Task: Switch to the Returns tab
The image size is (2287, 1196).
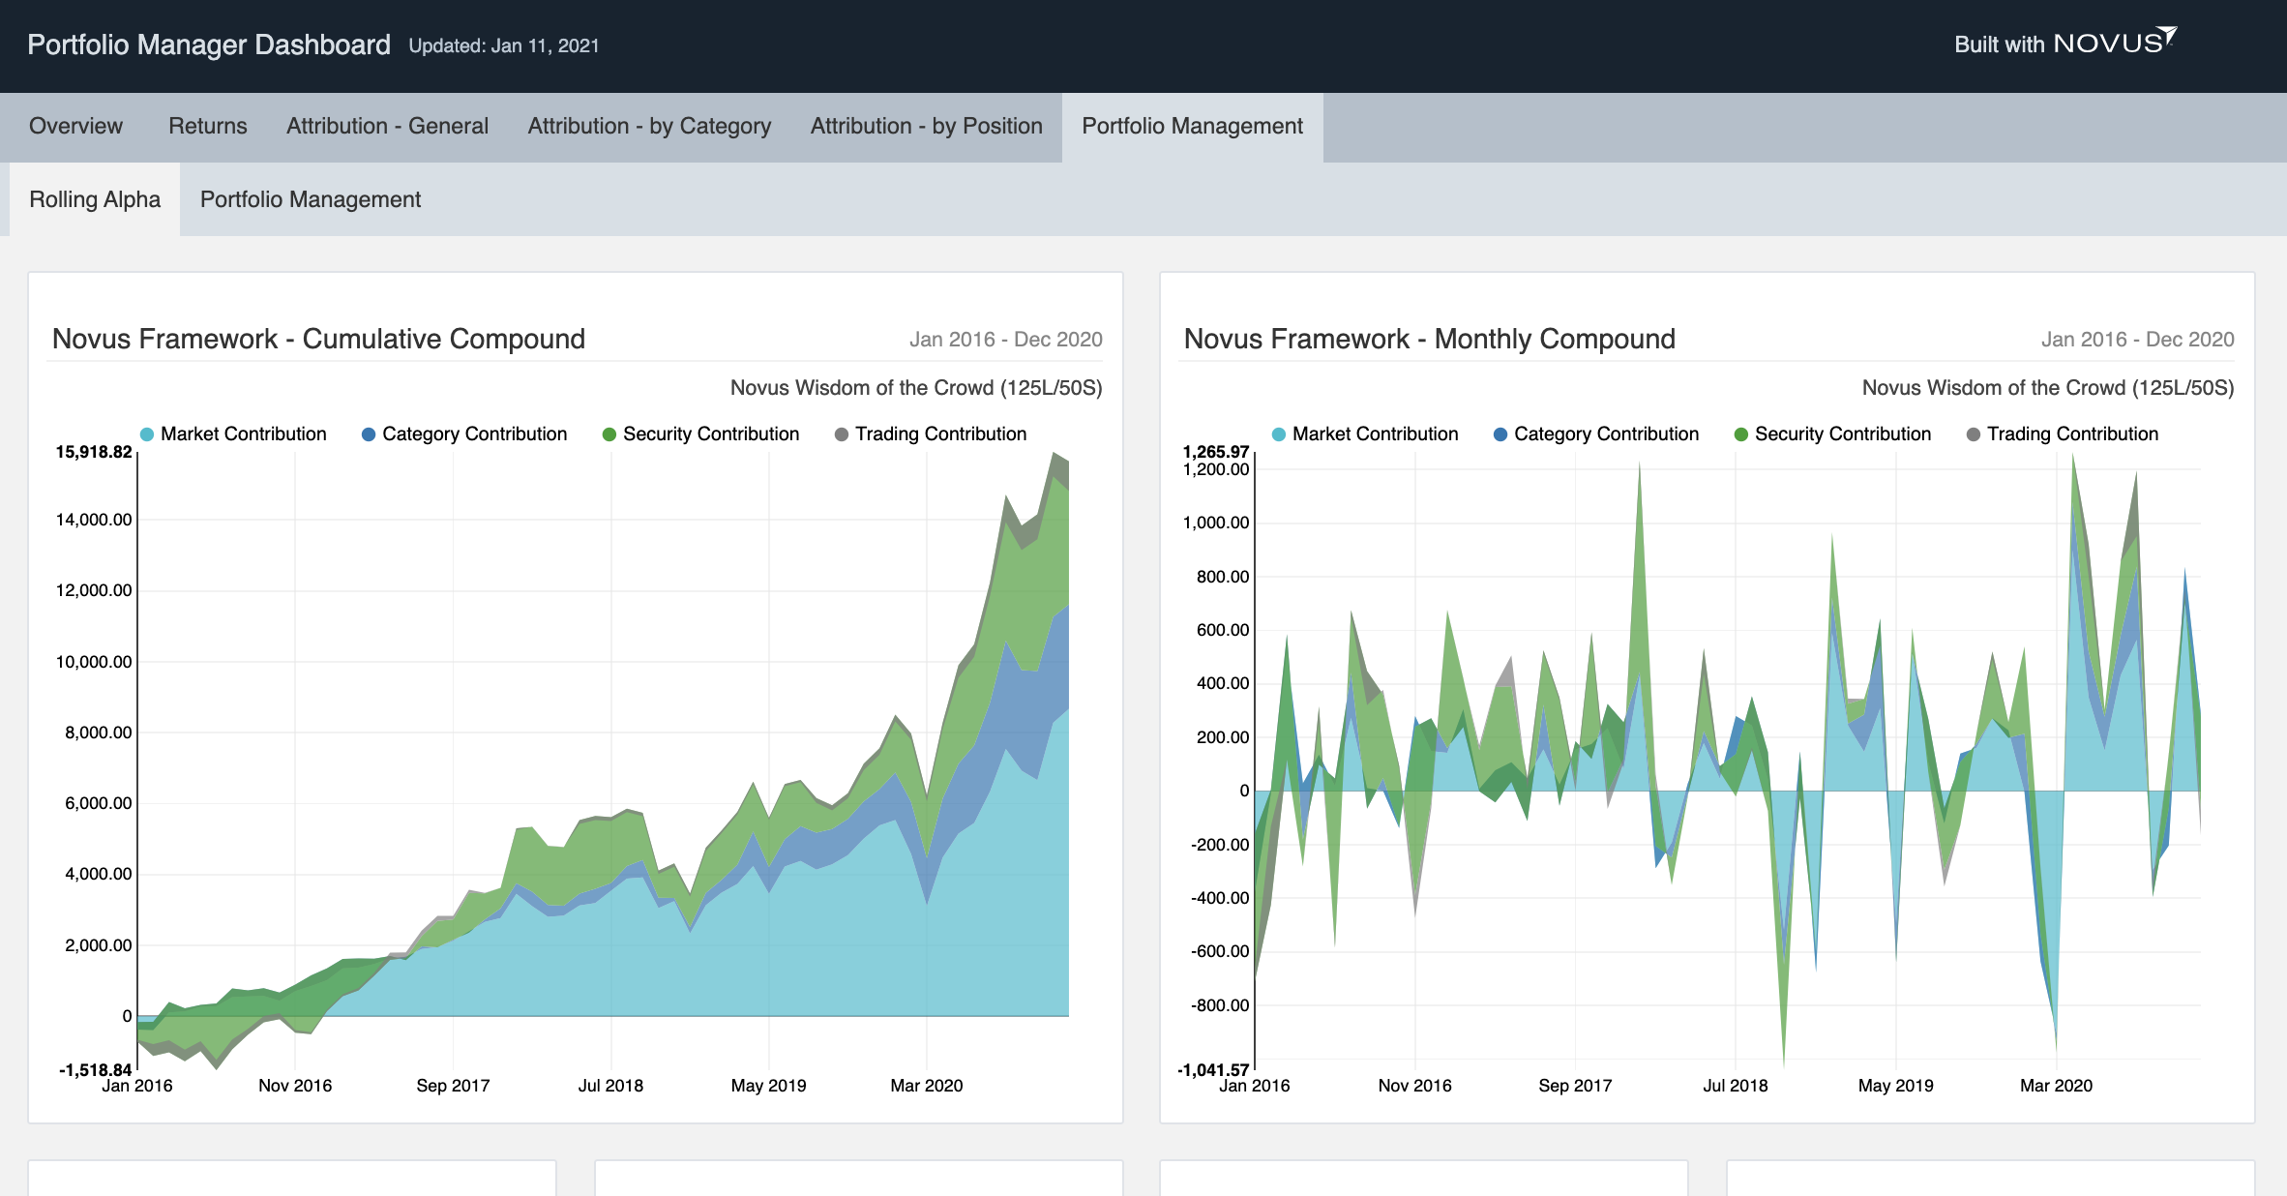Action: (x=207, y=127)
